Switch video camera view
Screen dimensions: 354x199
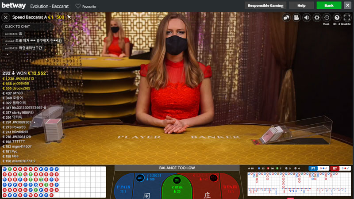click(296, 18)
